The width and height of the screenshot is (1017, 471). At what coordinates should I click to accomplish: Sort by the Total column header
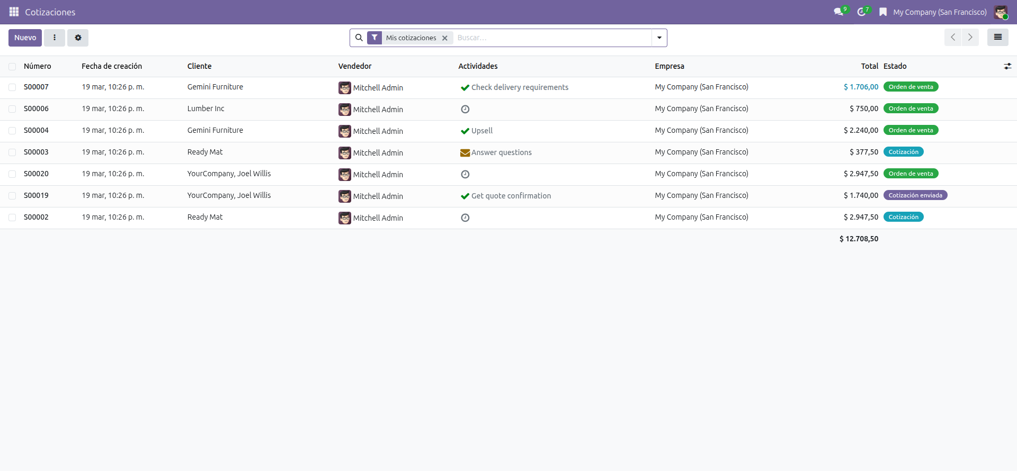(869, 66)
